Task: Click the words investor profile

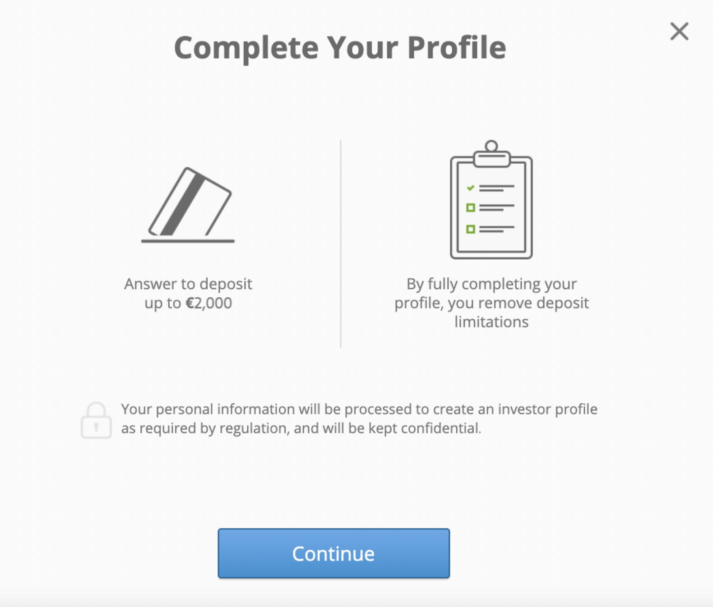Action: tap(548, 409)
